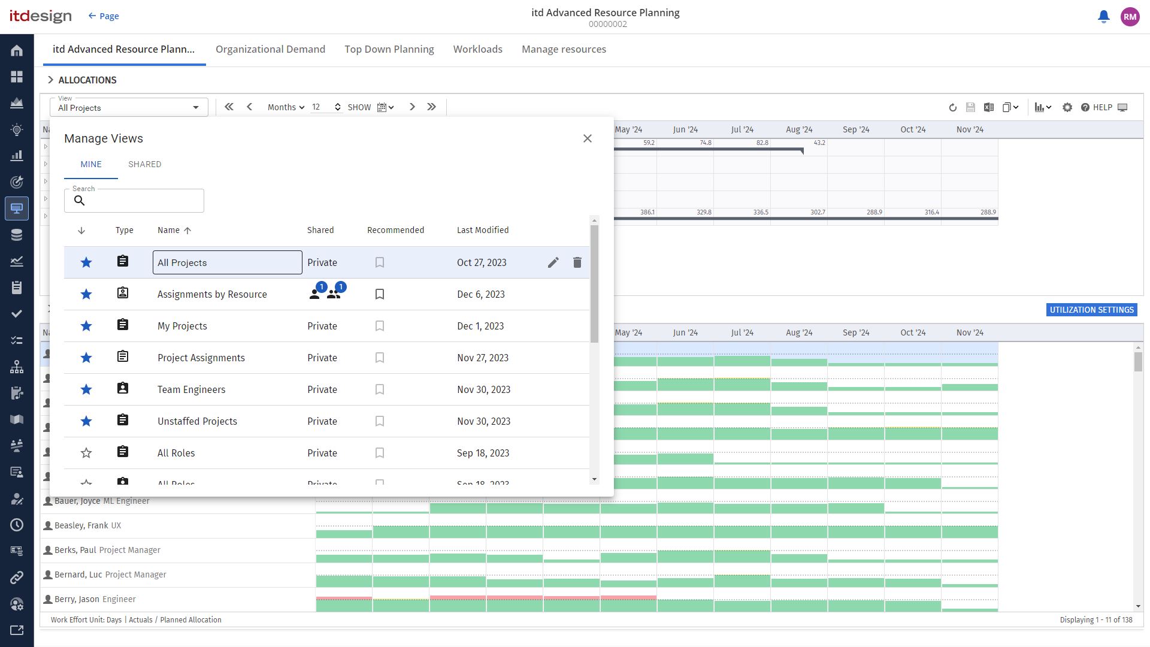Screen dimensions: 1150x647
Task: Open the Home icon in left sidebar
Action: coord(17,50)
